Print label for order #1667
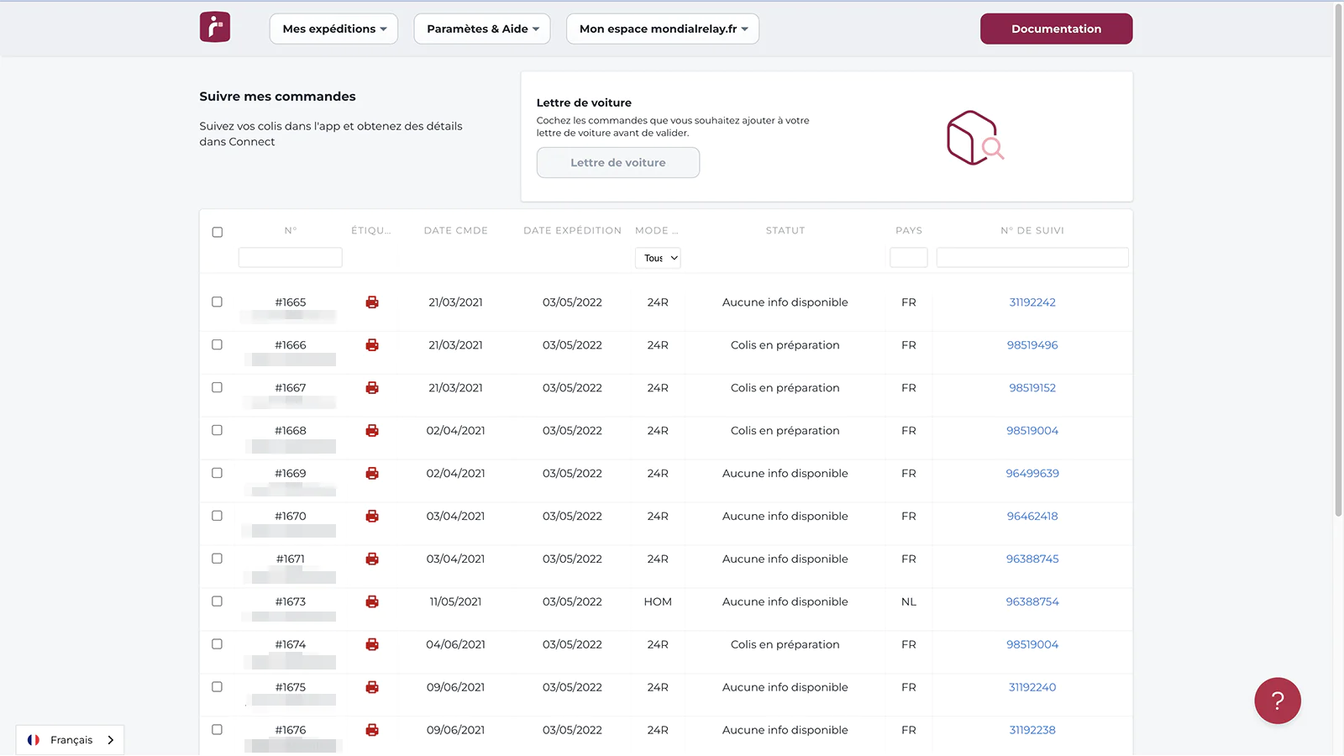The image size is (1344, 756). [x=372, y=388]
